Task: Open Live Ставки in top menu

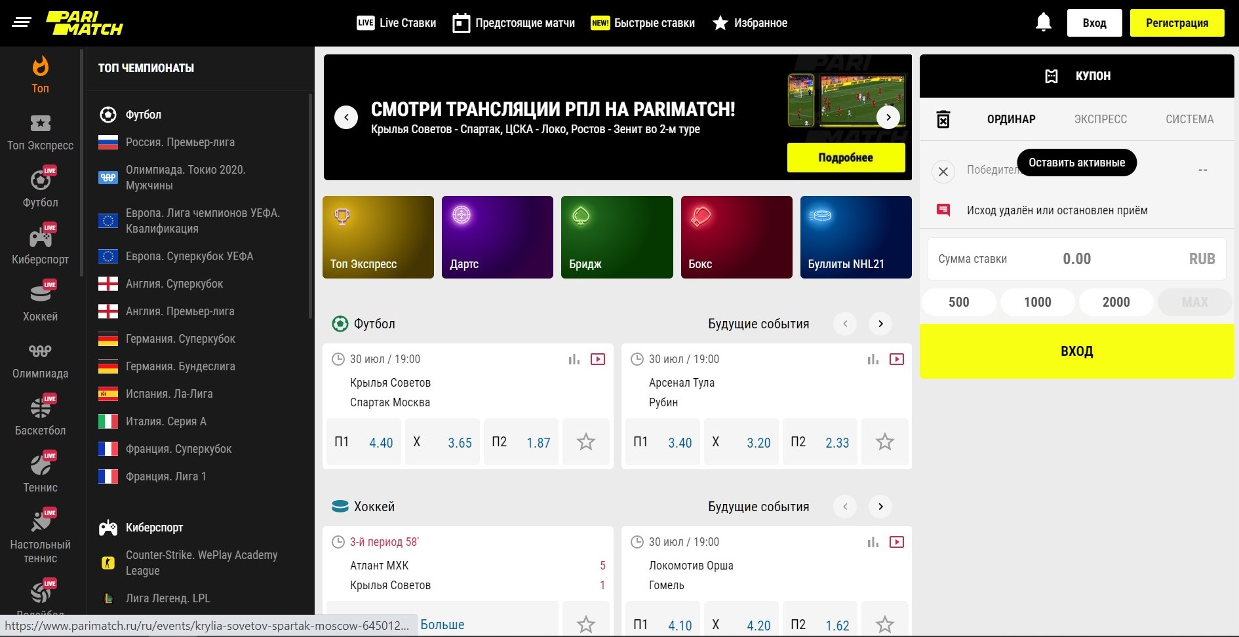Action: (x=397, y=23)
